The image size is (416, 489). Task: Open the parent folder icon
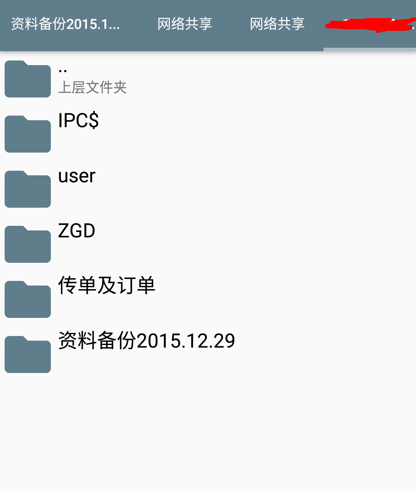28,79
